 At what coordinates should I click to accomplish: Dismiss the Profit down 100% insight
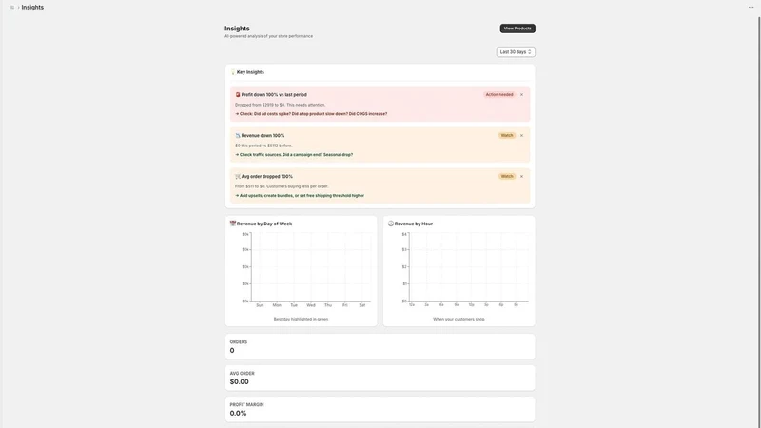tap(521, 94)
